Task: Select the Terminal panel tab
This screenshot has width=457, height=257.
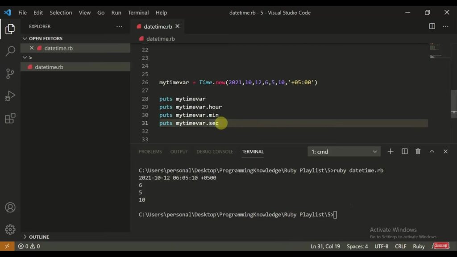Action: click(253, 152)
